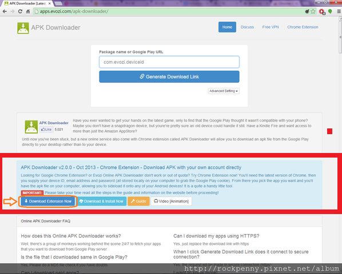The image size is (342, 274).
Task: Open the browser home icon
Action: (x=28, y=11)
